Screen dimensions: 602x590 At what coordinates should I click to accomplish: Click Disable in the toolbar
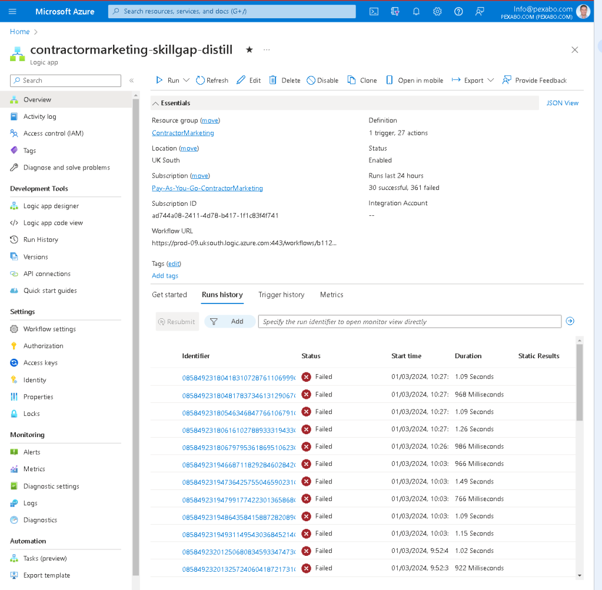323,80
